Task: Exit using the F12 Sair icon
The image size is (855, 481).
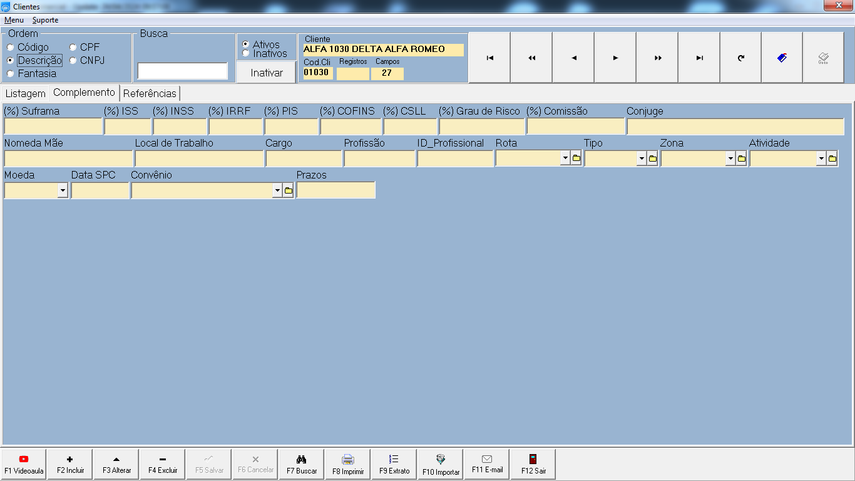Action: click(x=533, y=459)
